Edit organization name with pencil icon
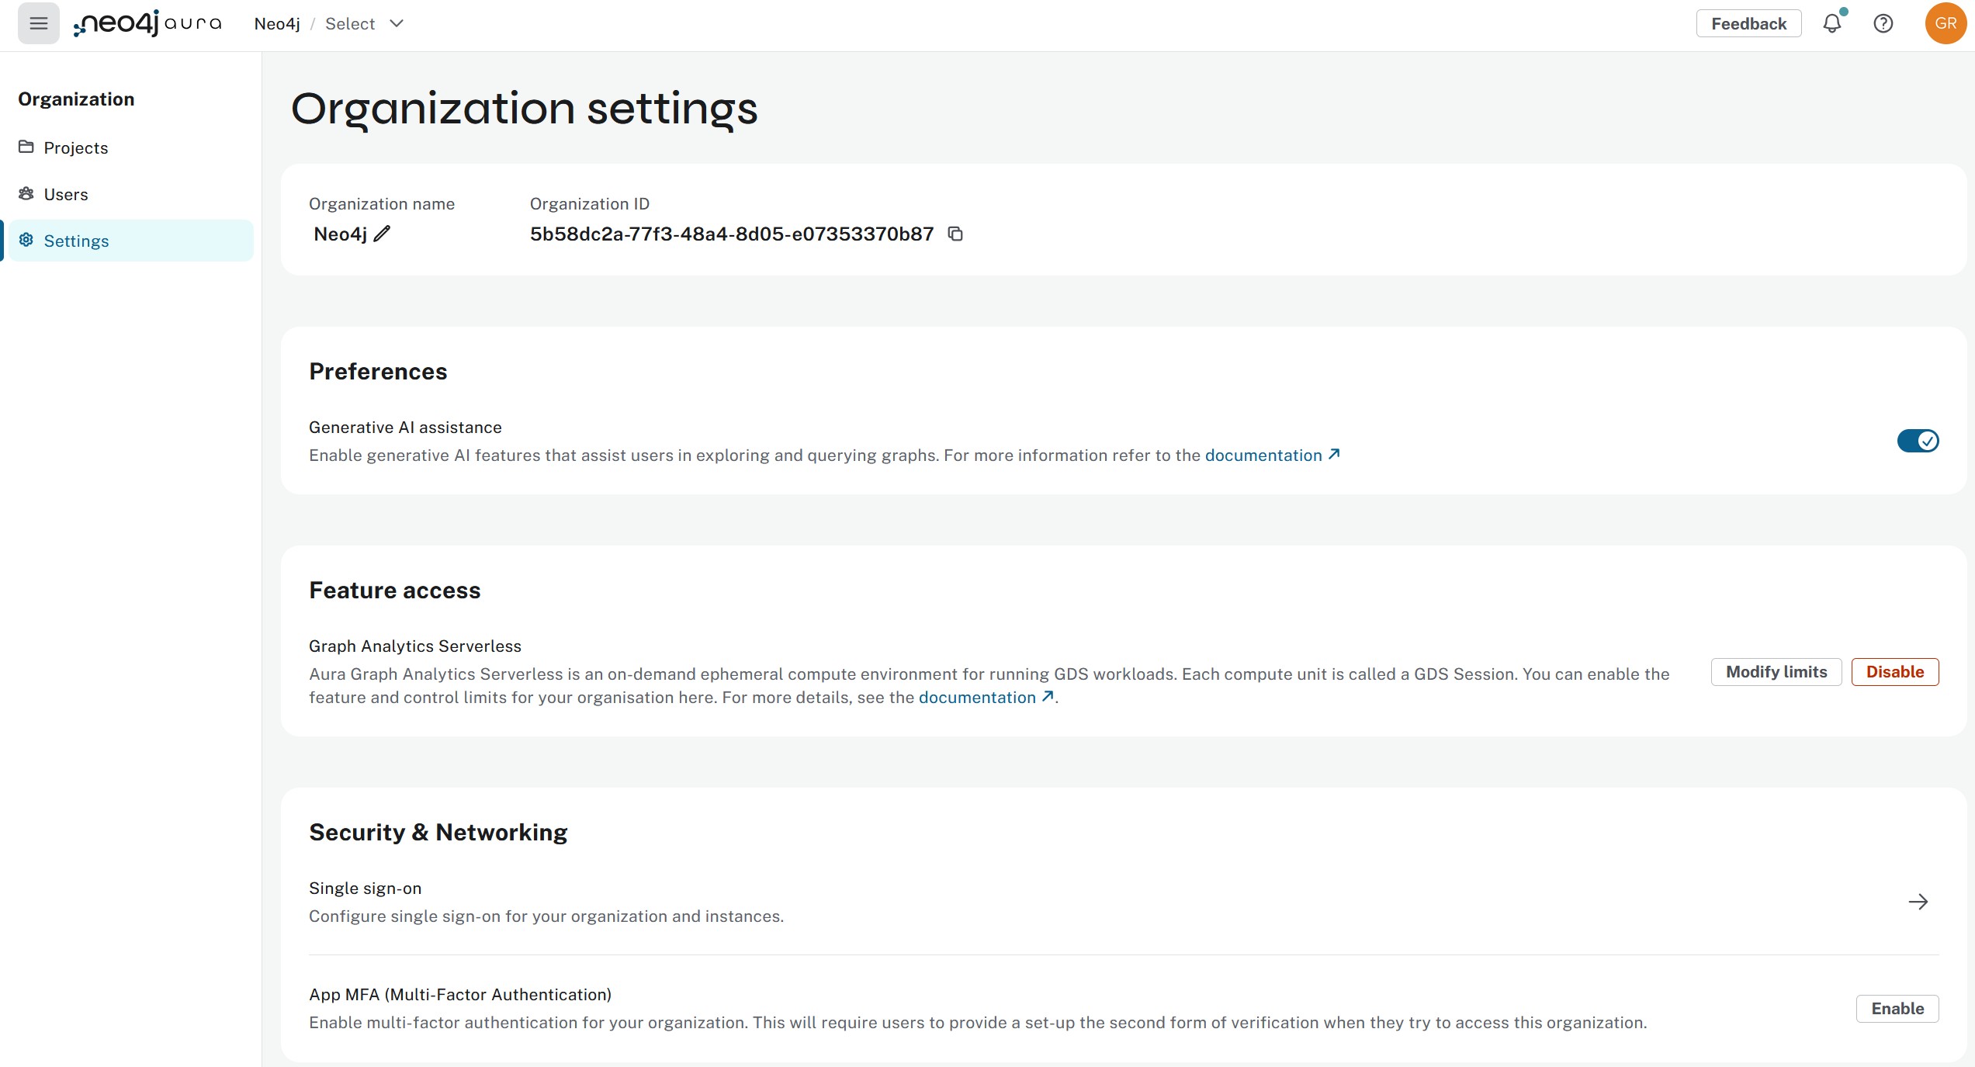 [382, 234]
